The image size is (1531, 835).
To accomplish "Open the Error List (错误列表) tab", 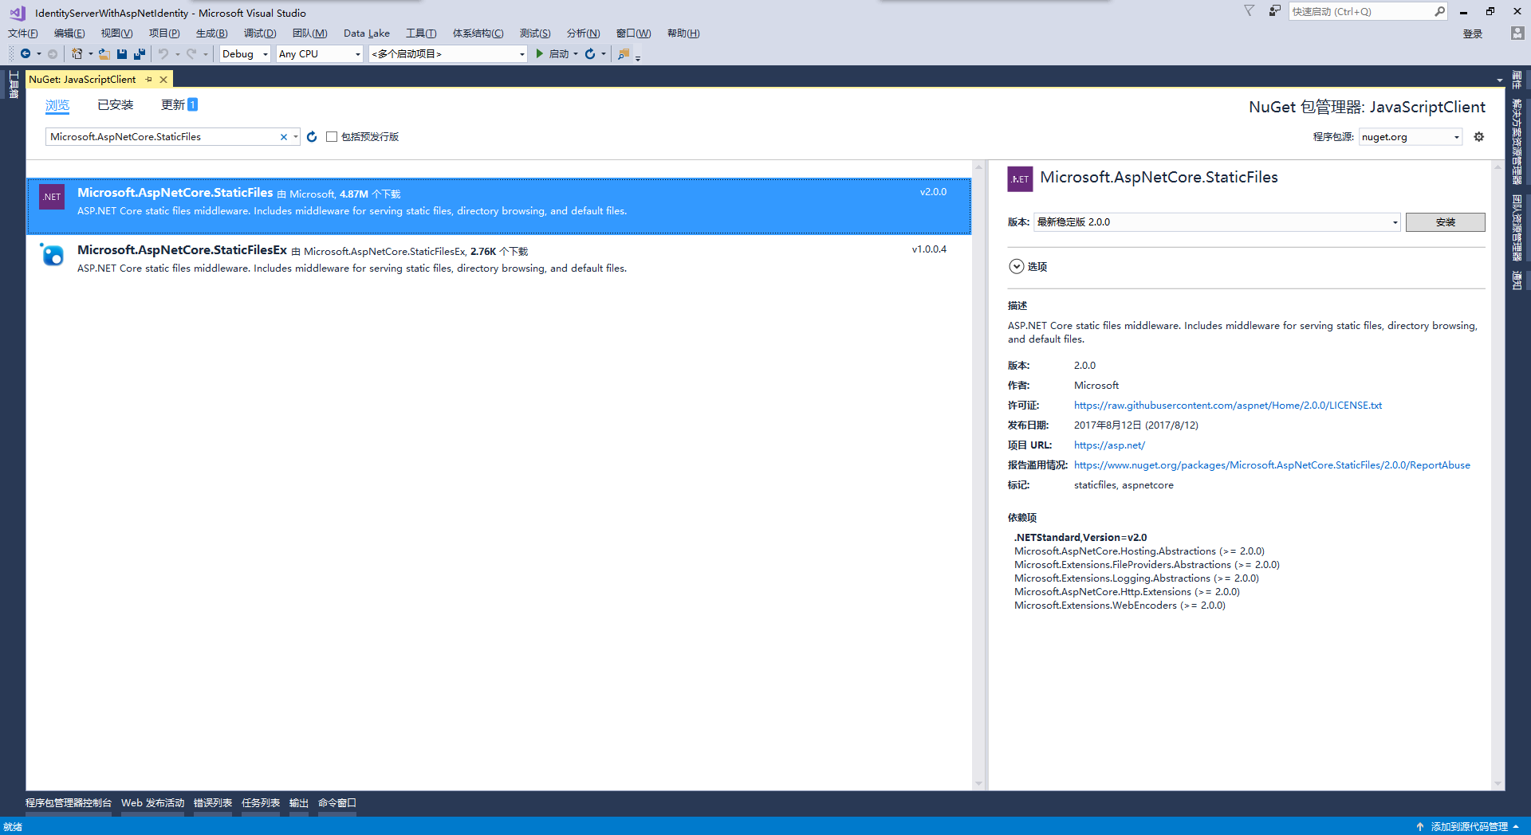I will 213,803.
